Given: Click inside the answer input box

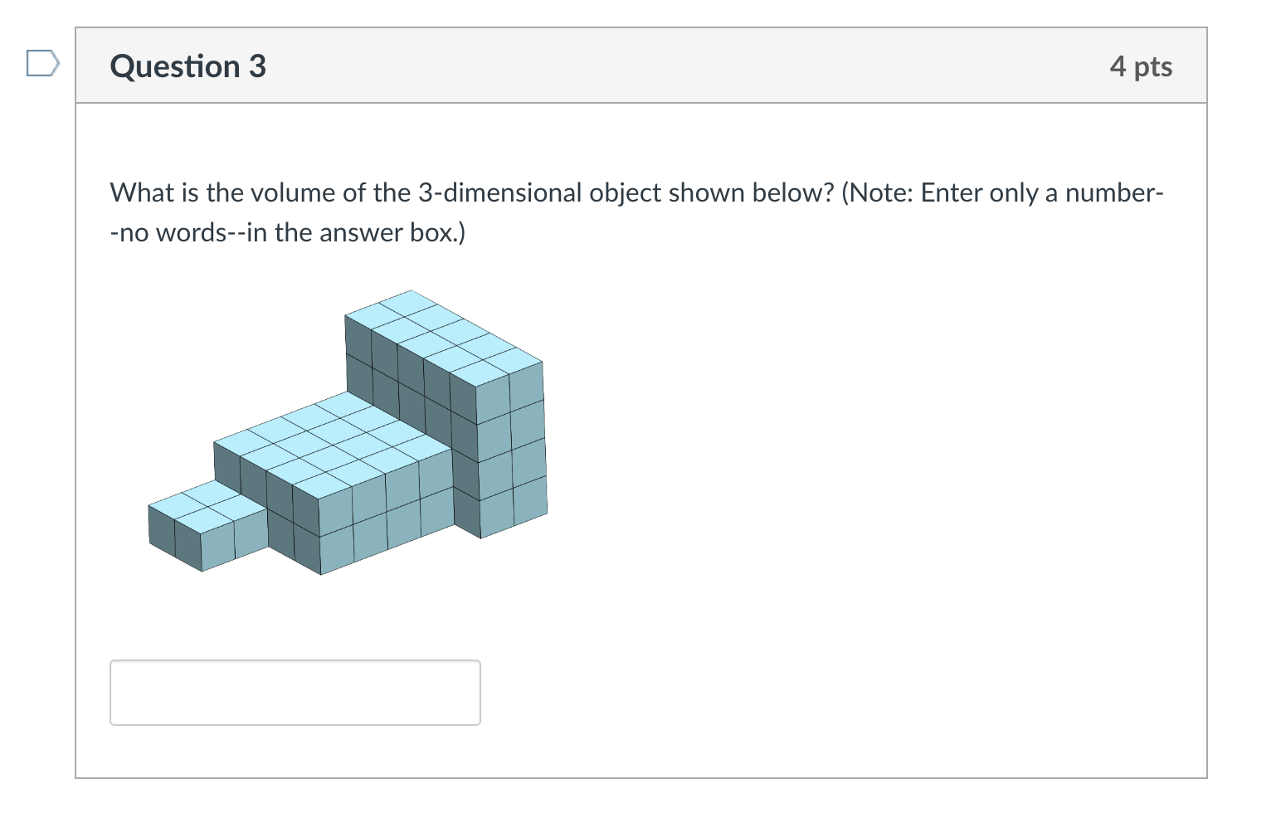Looking at the screenshot, I should (x=295, y=693).
